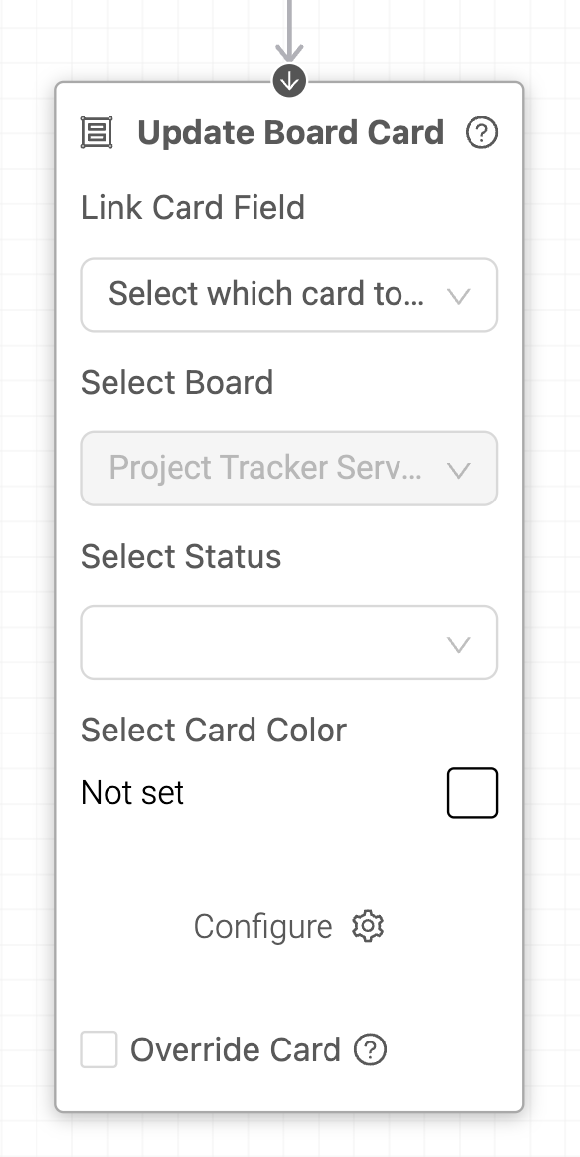This screenshot has width=580, height=1157.
Task: Click the input connector down-arrow circle
Action: point(289,80)
